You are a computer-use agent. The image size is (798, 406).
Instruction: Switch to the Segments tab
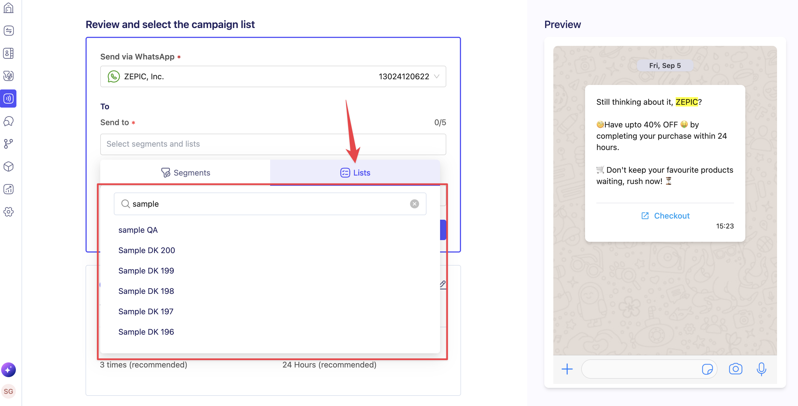coord(185,172)
